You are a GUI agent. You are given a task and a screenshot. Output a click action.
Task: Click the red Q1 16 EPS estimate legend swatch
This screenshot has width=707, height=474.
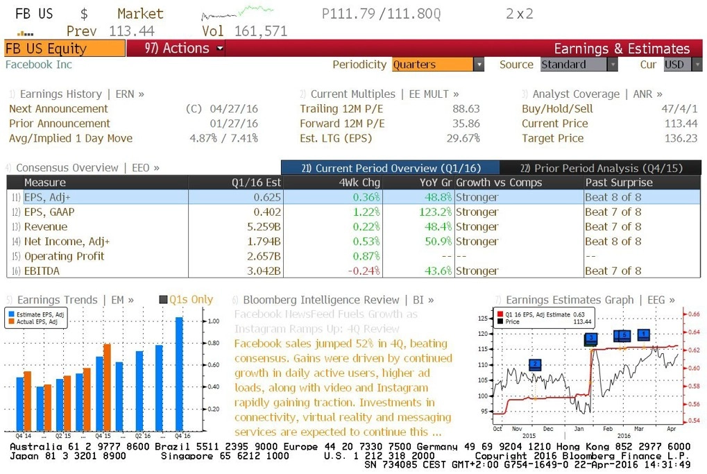pyautogui.click(x=500, y=314)
